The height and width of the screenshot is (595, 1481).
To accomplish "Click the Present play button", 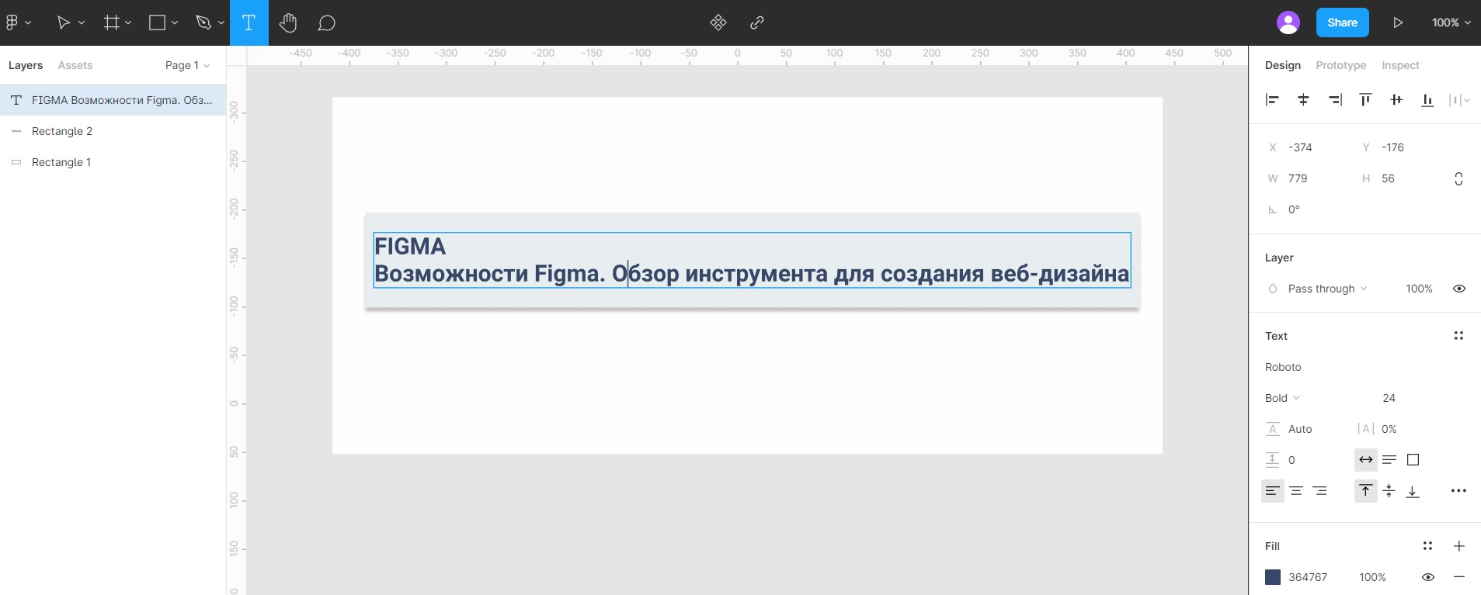I will [x=1398, y=22].
